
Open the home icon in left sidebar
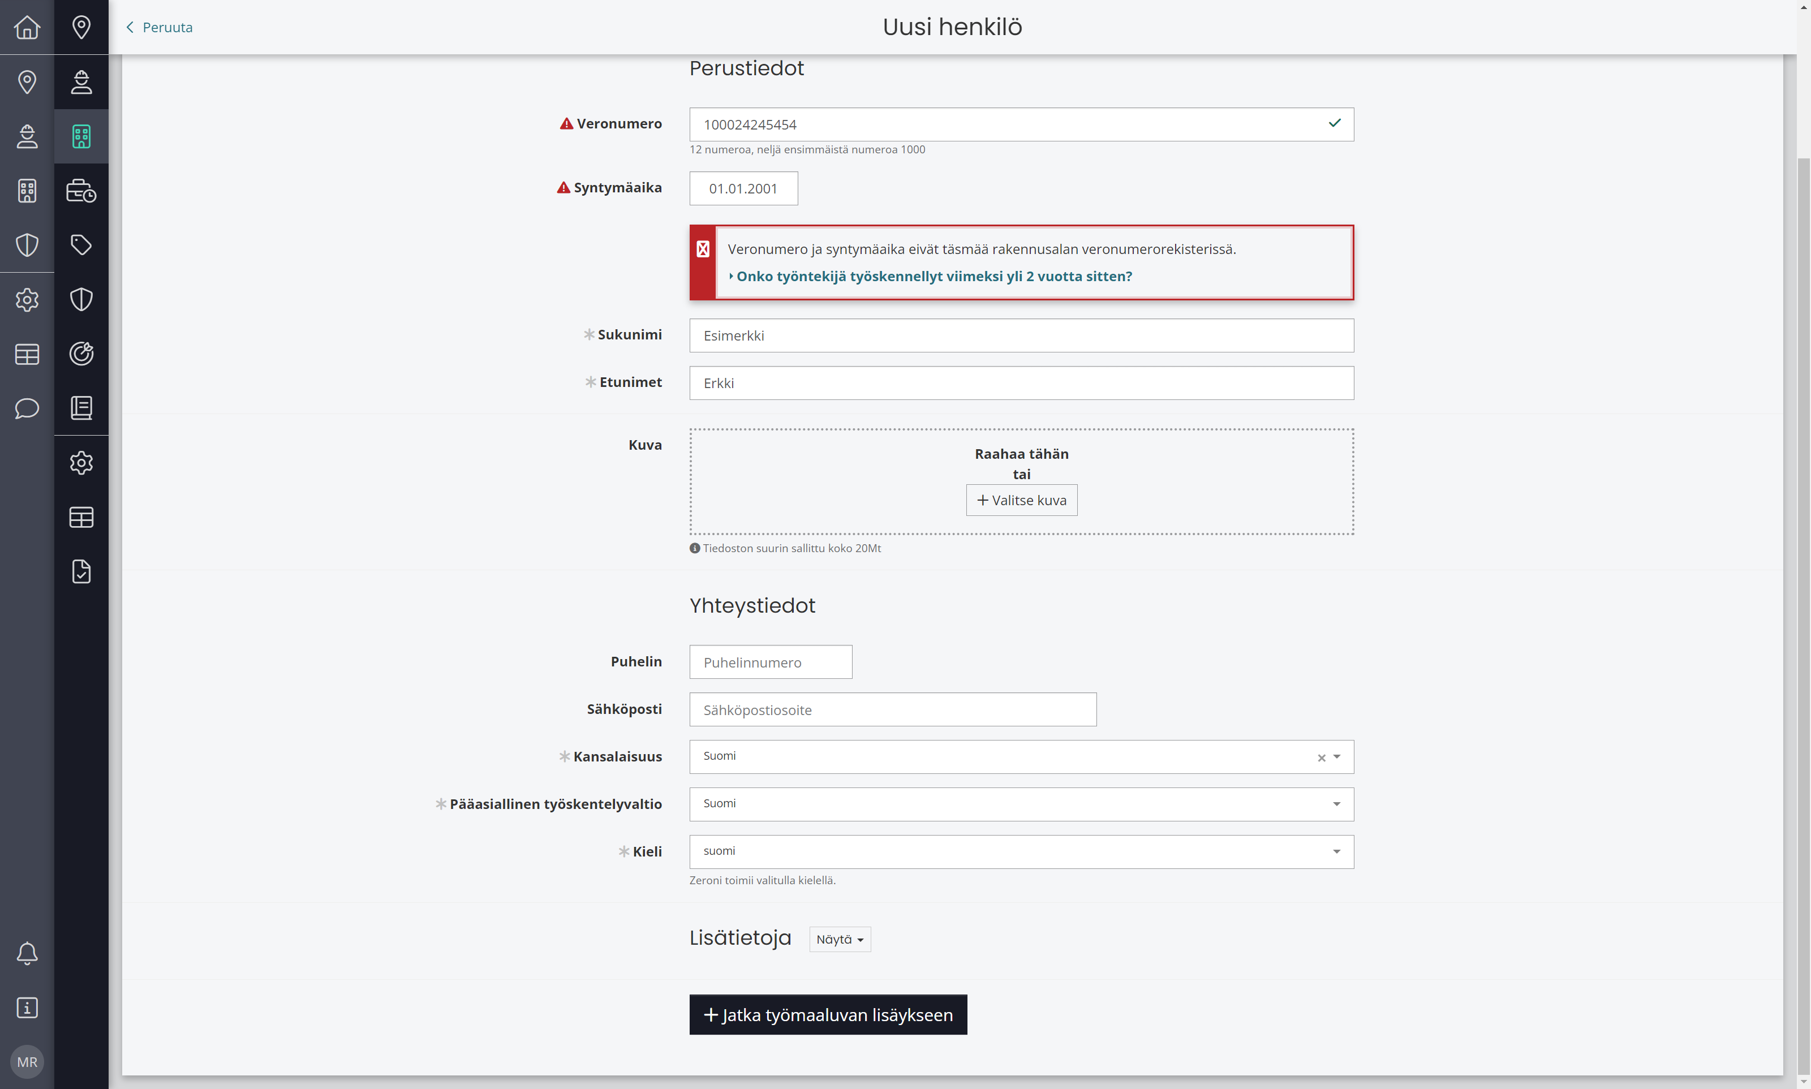pyautogui.click(x=27, y=27)
